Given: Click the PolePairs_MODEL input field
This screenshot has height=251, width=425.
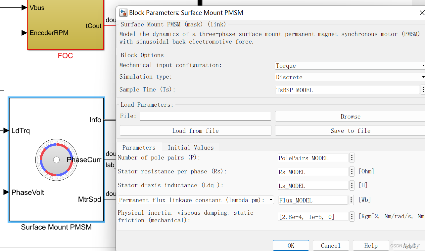Looking at the screenshot, I should [x=313, y=158].
